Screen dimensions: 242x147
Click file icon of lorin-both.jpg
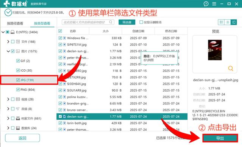point(64,123)
